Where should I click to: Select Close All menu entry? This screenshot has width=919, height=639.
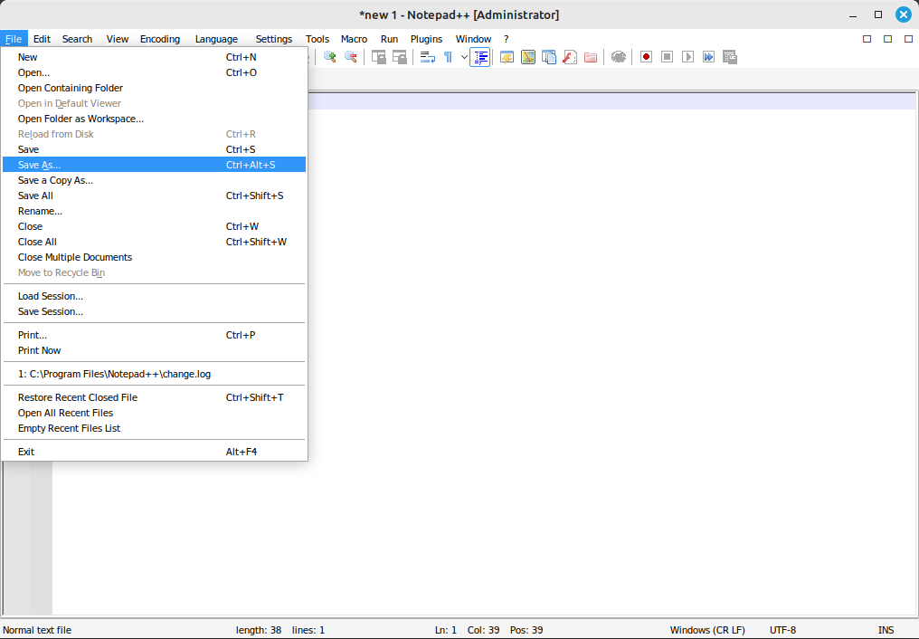click(154, 242)
